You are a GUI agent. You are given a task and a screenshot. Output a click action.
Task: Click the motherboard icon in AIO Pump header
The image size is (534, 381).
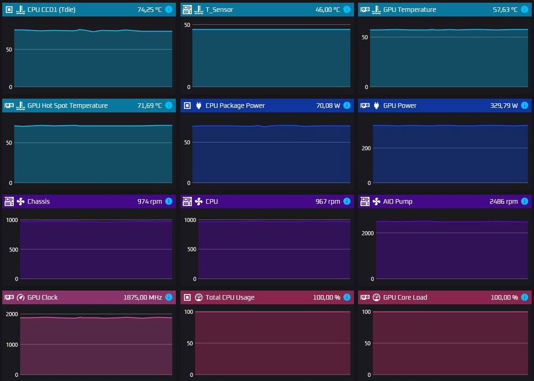[365, 201]
